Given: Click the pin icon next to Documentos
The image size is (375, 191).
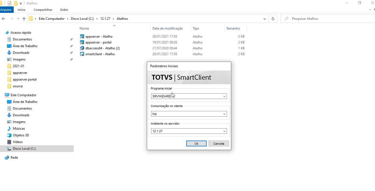Looking at the screenshot, I should coord(71,39).
